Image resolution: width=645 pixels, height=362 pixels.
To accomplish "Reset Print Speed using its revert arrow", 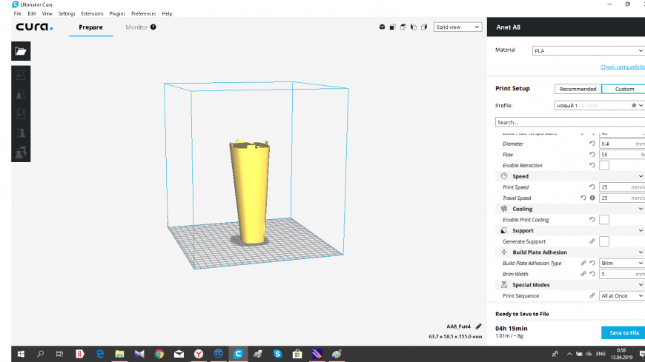I will (592, 187).
